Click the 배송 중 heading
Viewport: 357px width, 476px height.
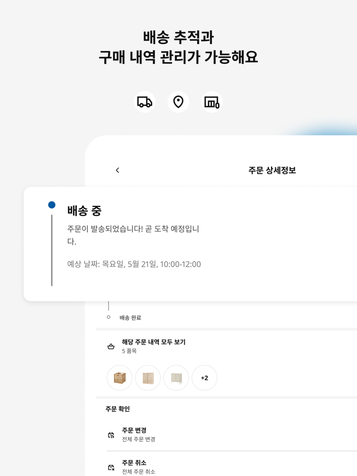click(x=84, y=211)
